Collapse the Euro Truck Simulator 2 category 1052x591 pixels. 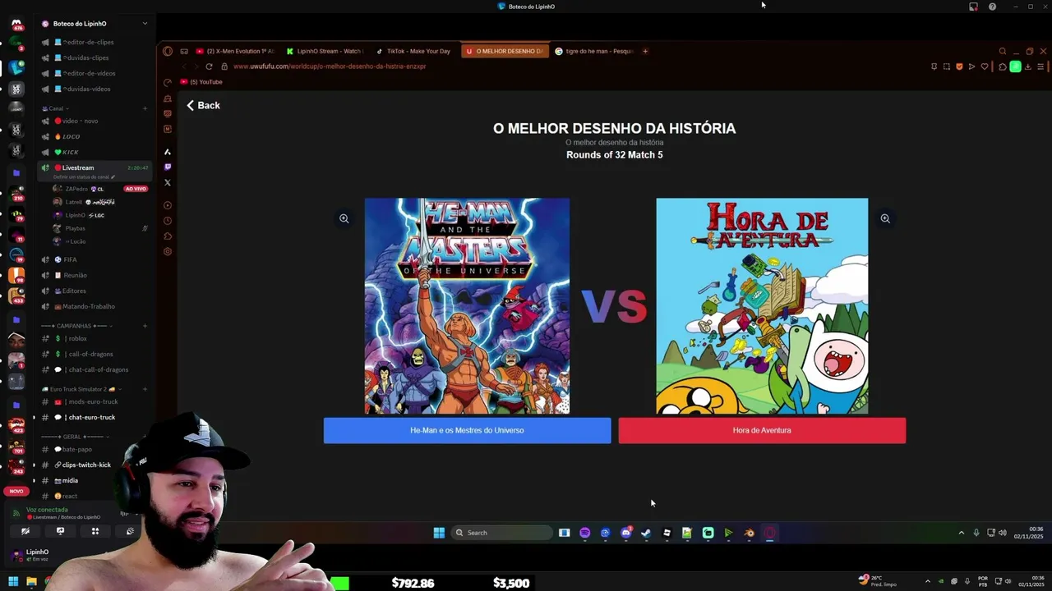pos(82,389)
